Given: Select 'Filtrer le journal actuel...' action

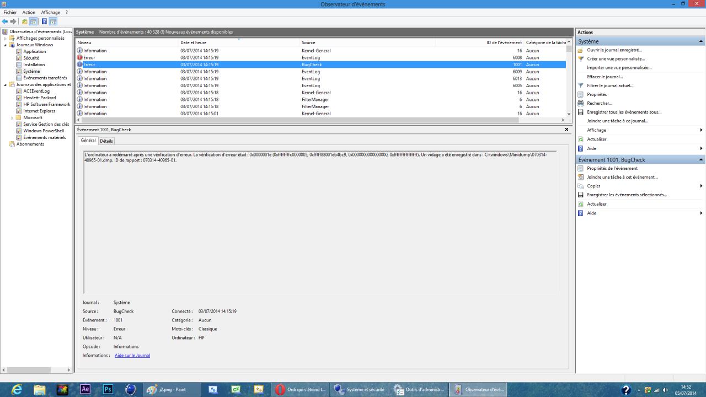Looking at the screenshot, I should click(610, 85).
